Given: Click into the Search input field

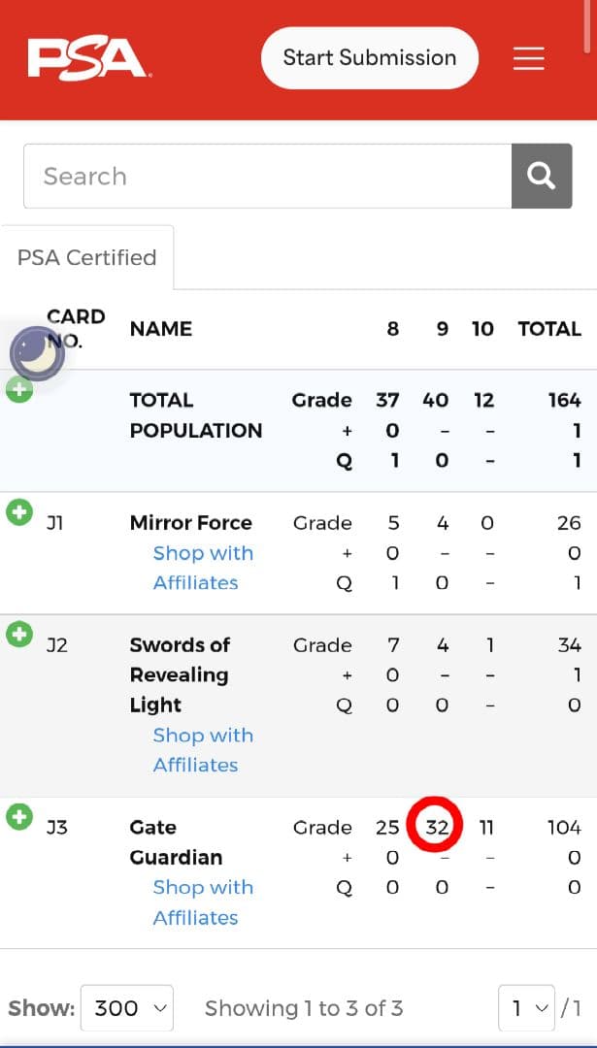Looking at the screenshot, I should [x=267, y=176].
